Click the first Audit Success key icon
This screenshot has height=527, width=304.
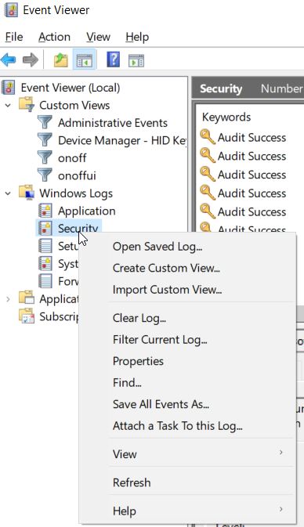[207, 137]
